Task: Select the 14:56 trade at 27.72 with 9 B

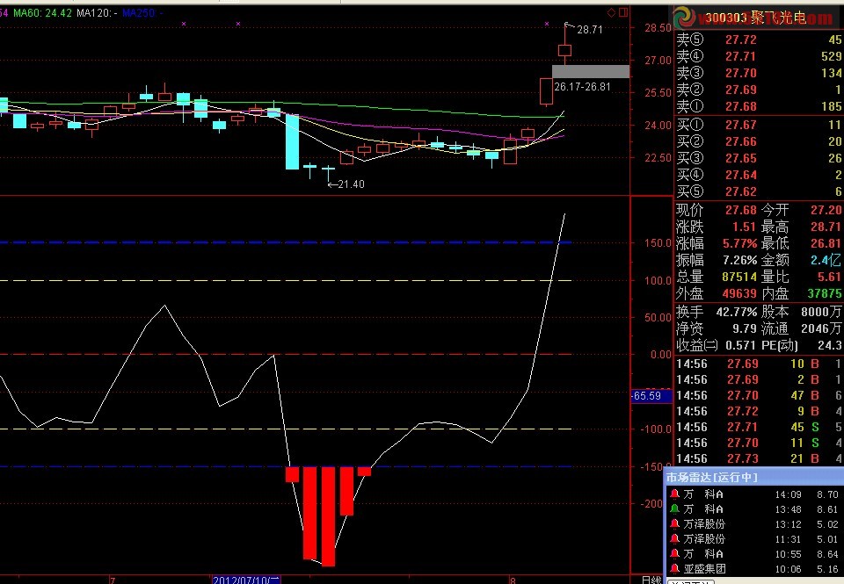Action: 759,411
